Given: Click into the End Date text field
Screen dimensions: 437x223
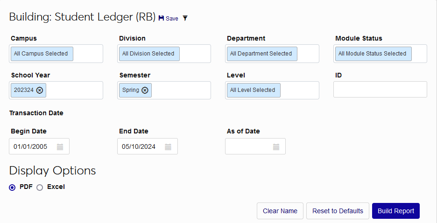Looking at the screenshot, I should click(x=140, y=147).
